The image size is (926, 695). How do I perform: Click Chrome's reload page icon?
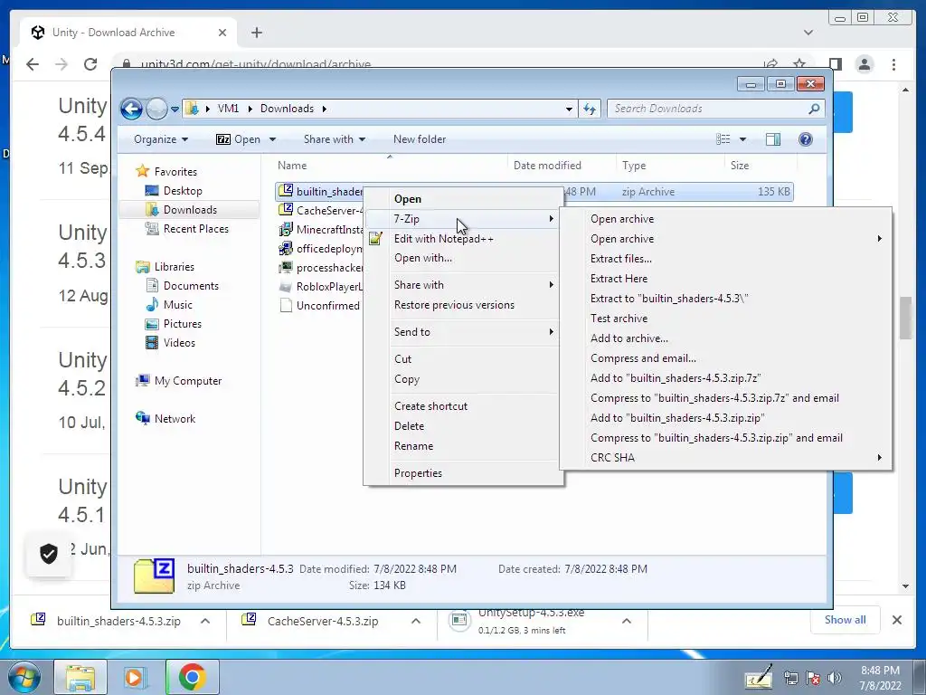coord(90,64)
